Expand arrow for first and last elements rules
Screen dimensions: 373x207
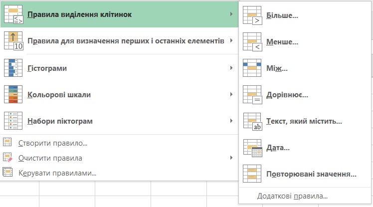(231, 40)
